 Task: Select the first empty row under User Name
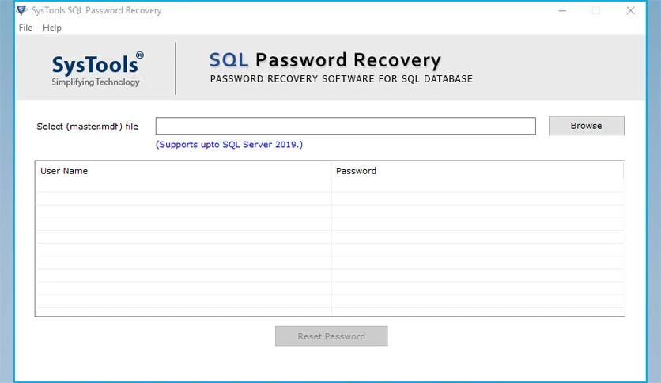pos(183,186)
